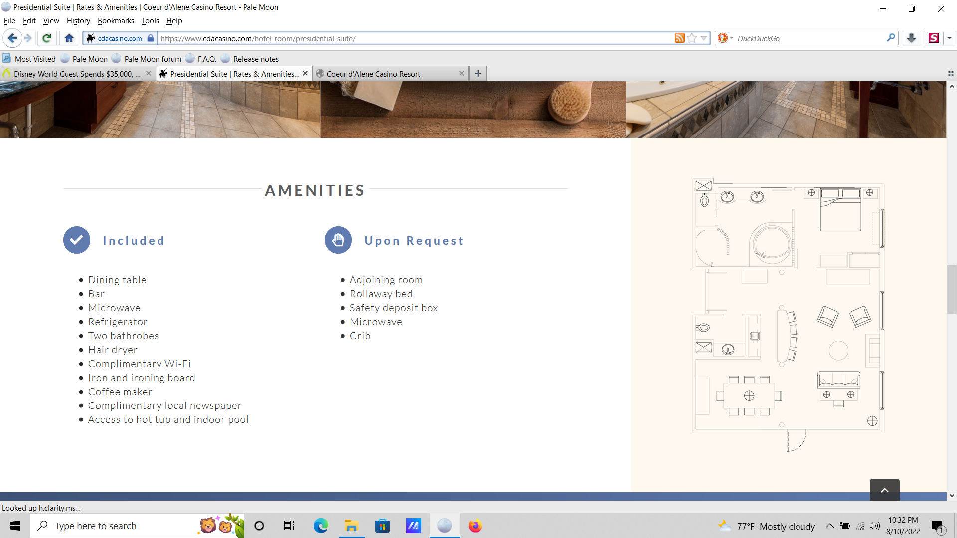Click Pale Moon icon on taskbar
This screenshot has height=538, width=957.
444,526
